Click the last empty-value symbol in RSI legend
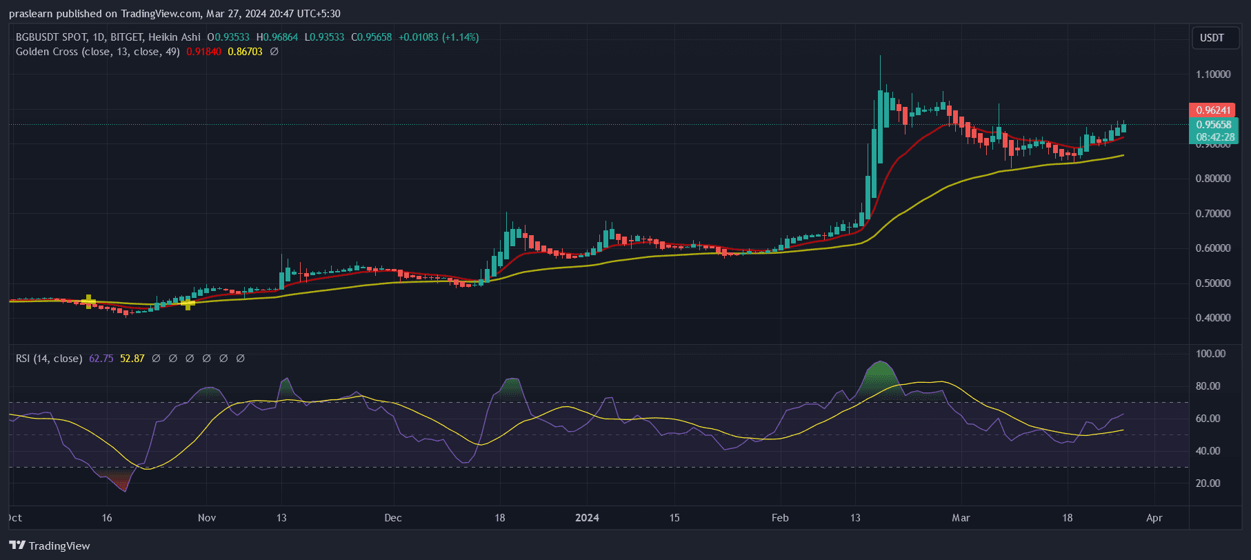This screenshot has width=1251, height=560. (240, 359)
